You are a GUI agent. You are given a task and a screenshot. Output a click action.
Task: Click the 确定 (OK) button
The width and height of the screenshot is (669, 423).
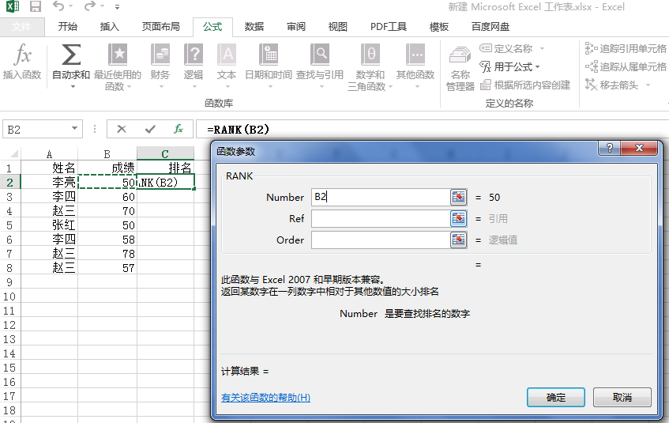point(555,398)
